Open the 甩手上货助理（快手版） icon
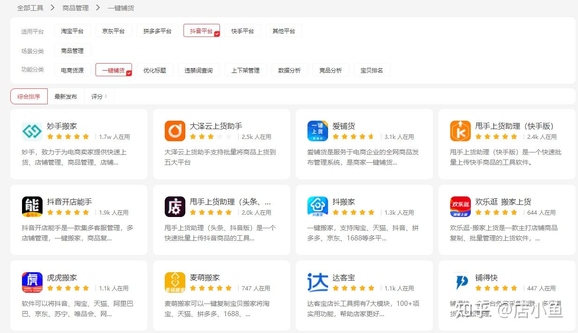The width and height of the screenshot is (578, 333). point(461,131)
